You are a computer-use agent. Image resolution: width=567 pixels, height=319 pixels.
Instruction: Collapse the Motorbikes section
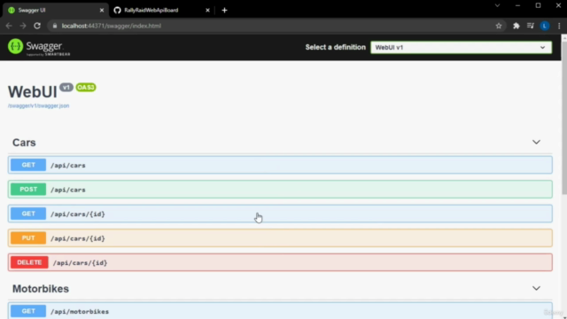(x=536, y=288)
